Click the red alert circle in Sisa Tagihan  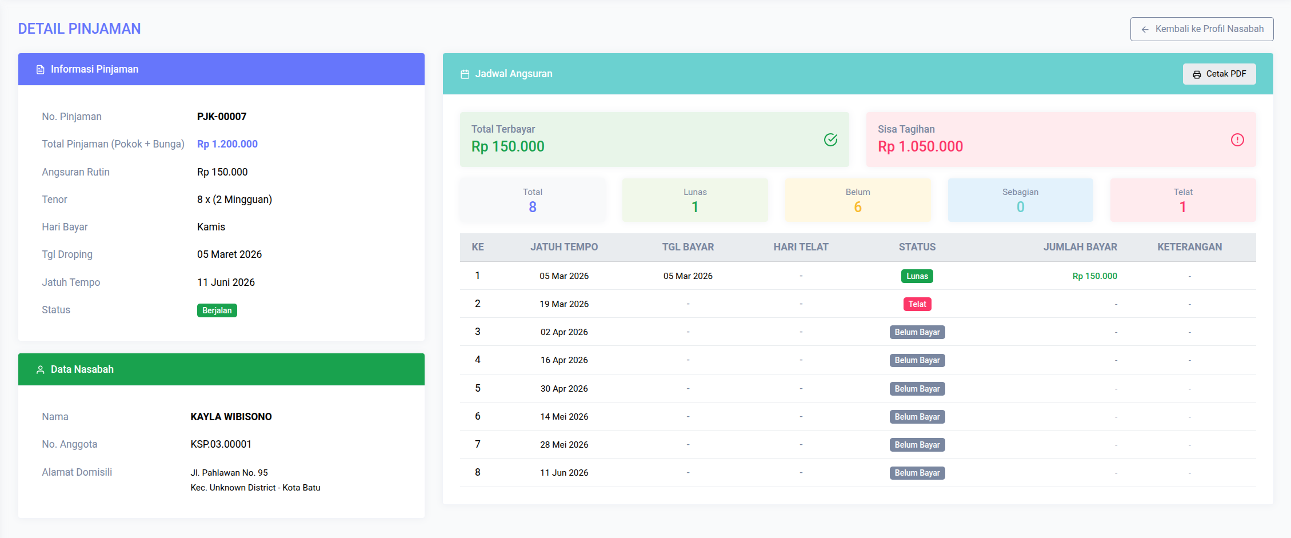point(1237,140)
